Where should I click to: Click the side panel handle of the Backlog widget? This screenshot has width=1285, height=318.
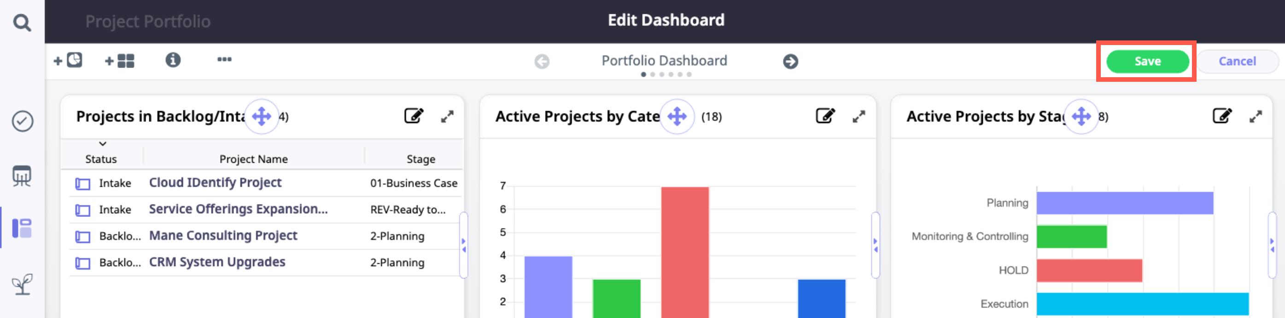click(x=463, y=245)
